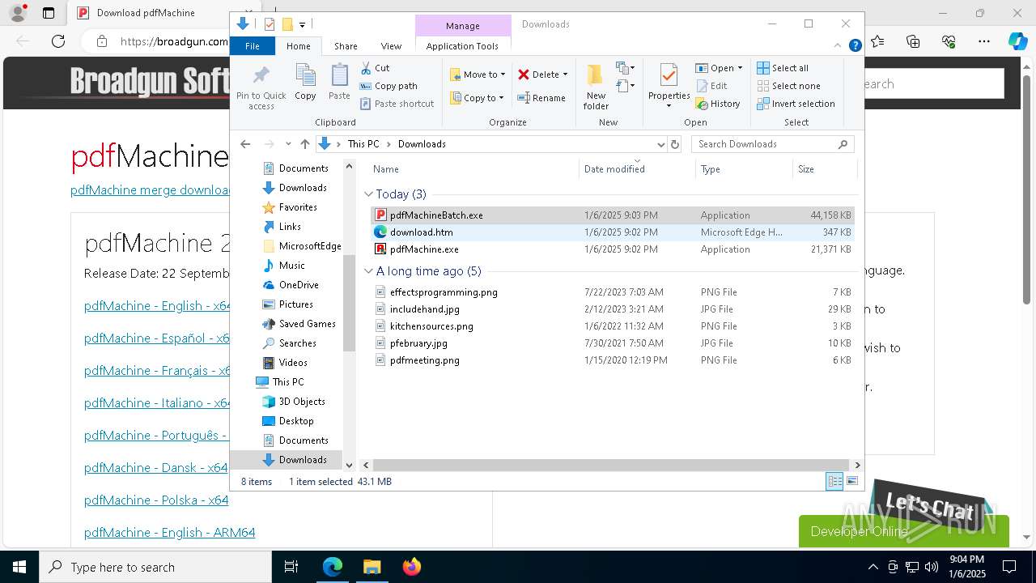This screenshot has height=583, width=1036.
Task: Switch to large icons view button
Action: point(851,481)
